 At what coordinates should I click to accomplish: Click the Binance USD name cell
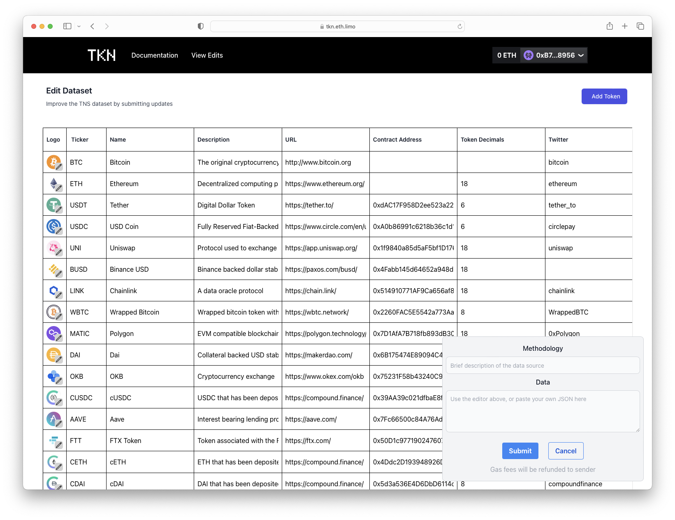(150, 269)
